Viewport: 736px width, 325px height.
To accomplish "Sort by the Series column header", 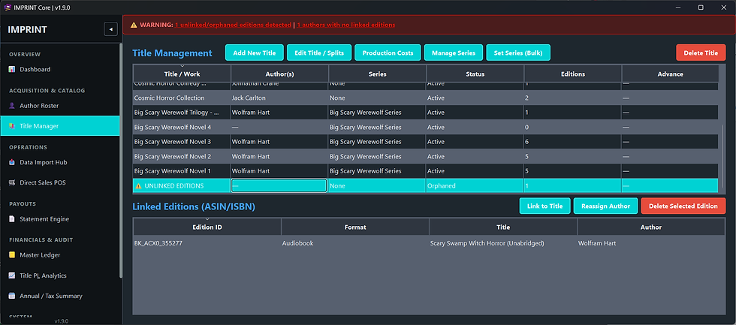I will pyautogui.click(x=377, y=74).
